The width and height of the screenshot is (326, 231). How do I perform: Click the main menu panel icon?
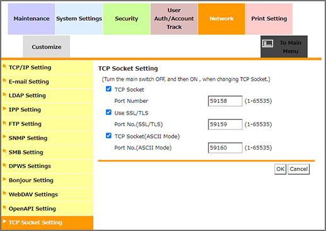pos(268,44)
